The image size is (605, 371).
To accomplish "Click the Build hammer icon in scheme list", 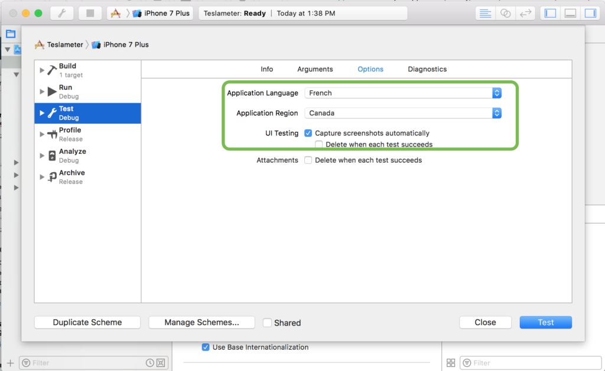I will pyautogui.click(x=52, y=70).
